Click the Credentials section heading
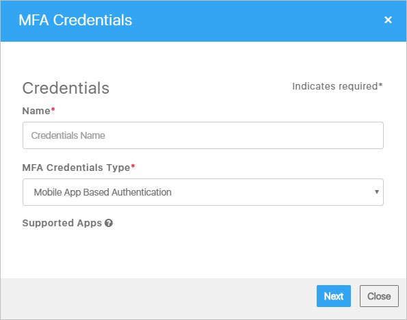This screenshot has height=320, width=407. 66,88
